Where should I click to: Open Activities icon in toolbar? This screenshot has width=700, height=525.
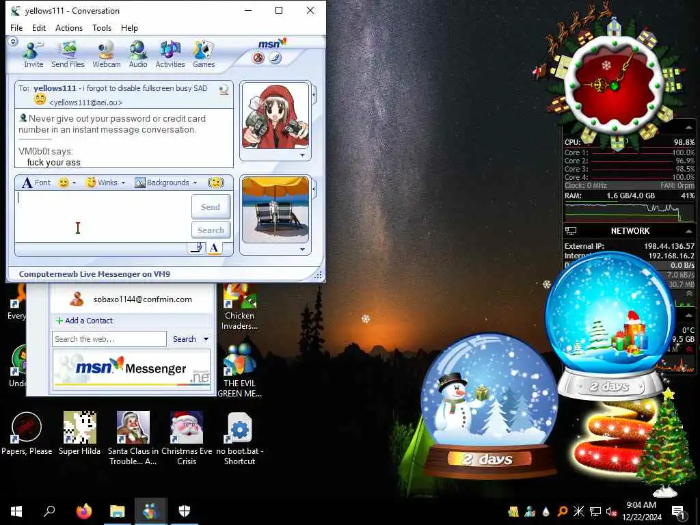point(170,55)
